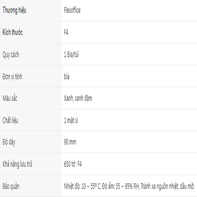Select the '1 Bìa/túi' value
The width and height of the screenshot is (197, 197).
[x=71, y=55]
